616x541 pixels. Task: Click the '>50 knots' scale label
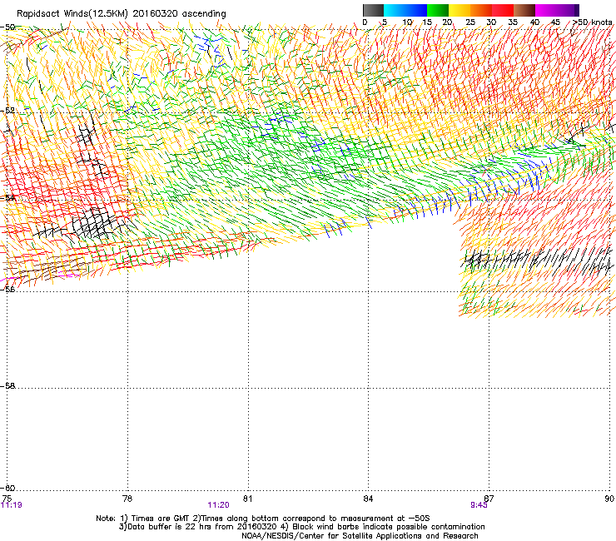tap(592, 22)
